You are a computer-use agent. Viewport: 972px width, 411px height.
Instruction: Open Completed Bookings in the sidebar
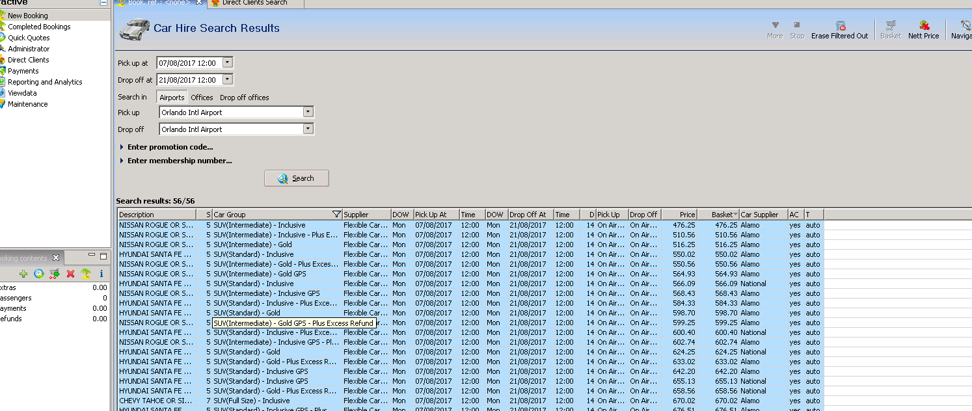[x=39, y=27]
